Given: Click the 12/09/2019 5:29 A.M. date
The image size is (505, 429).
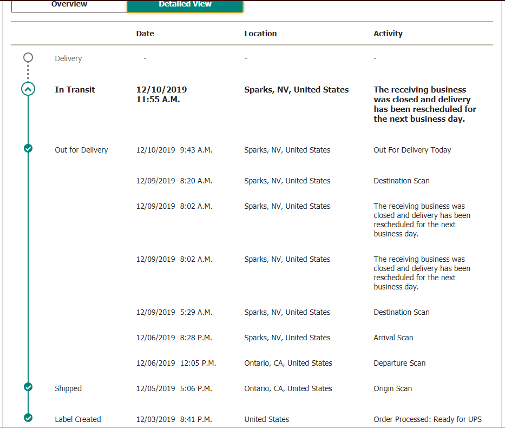Looking at the screenshot, I should (174, 312).
